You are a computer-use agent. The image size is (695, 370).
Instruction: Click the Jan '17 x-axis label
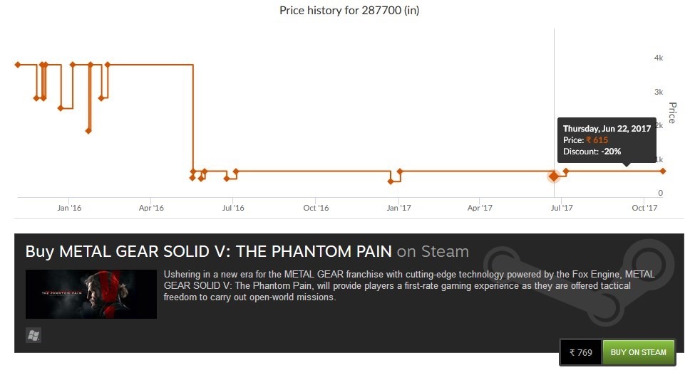click(x=398, y=208)
